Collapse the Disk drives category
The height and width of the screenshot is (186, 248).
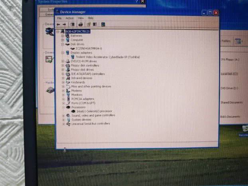tap(63, 44)
